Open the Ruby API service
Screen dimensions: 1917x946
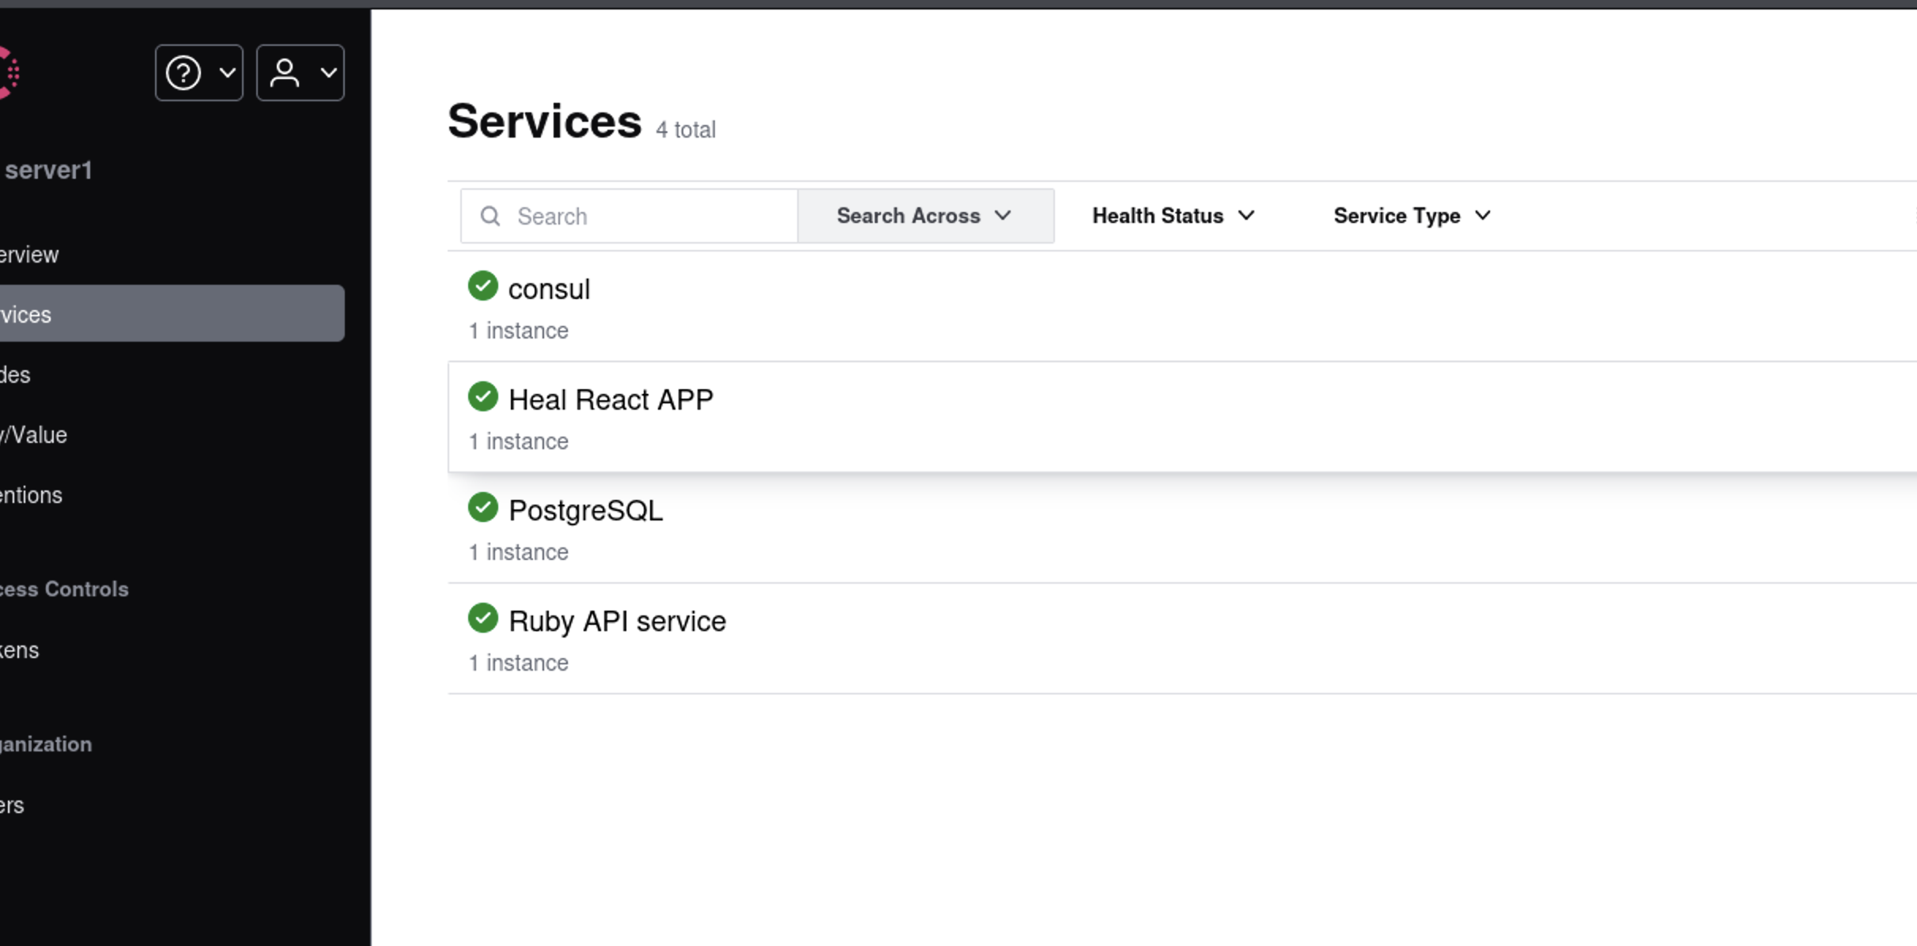(1182, 639)
